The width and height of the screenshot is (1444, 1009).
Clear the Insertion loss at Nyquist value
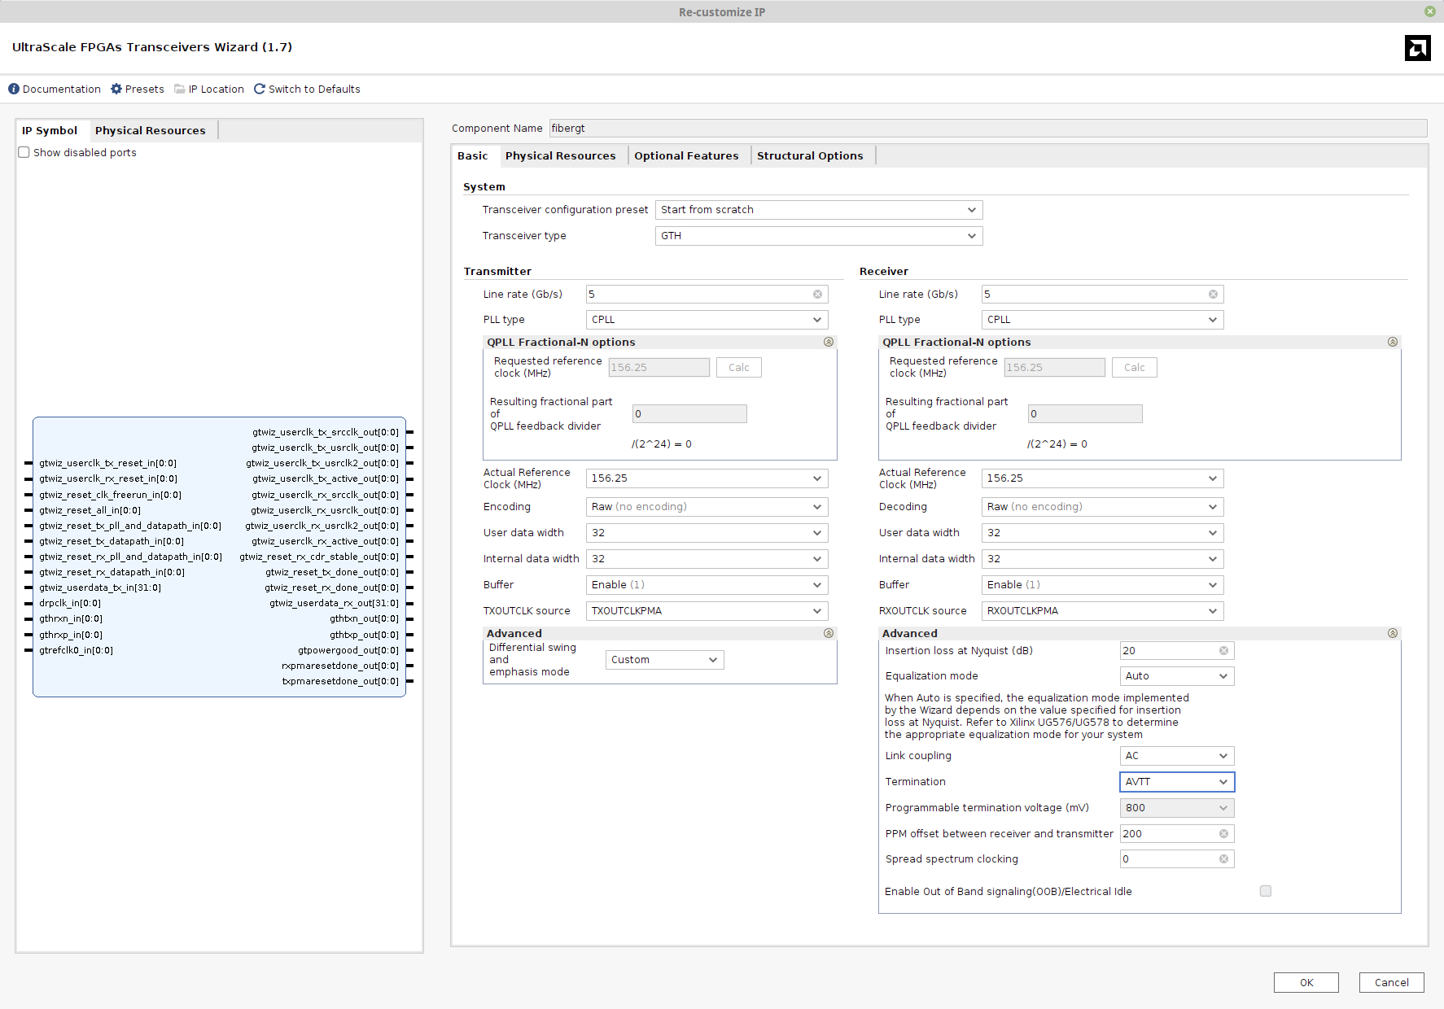pyautogui.click(x=1223, y=651)
